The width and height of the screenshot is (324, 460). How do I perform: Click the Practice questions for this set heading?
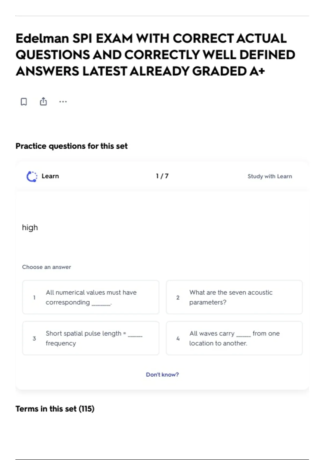pos(72,146)
